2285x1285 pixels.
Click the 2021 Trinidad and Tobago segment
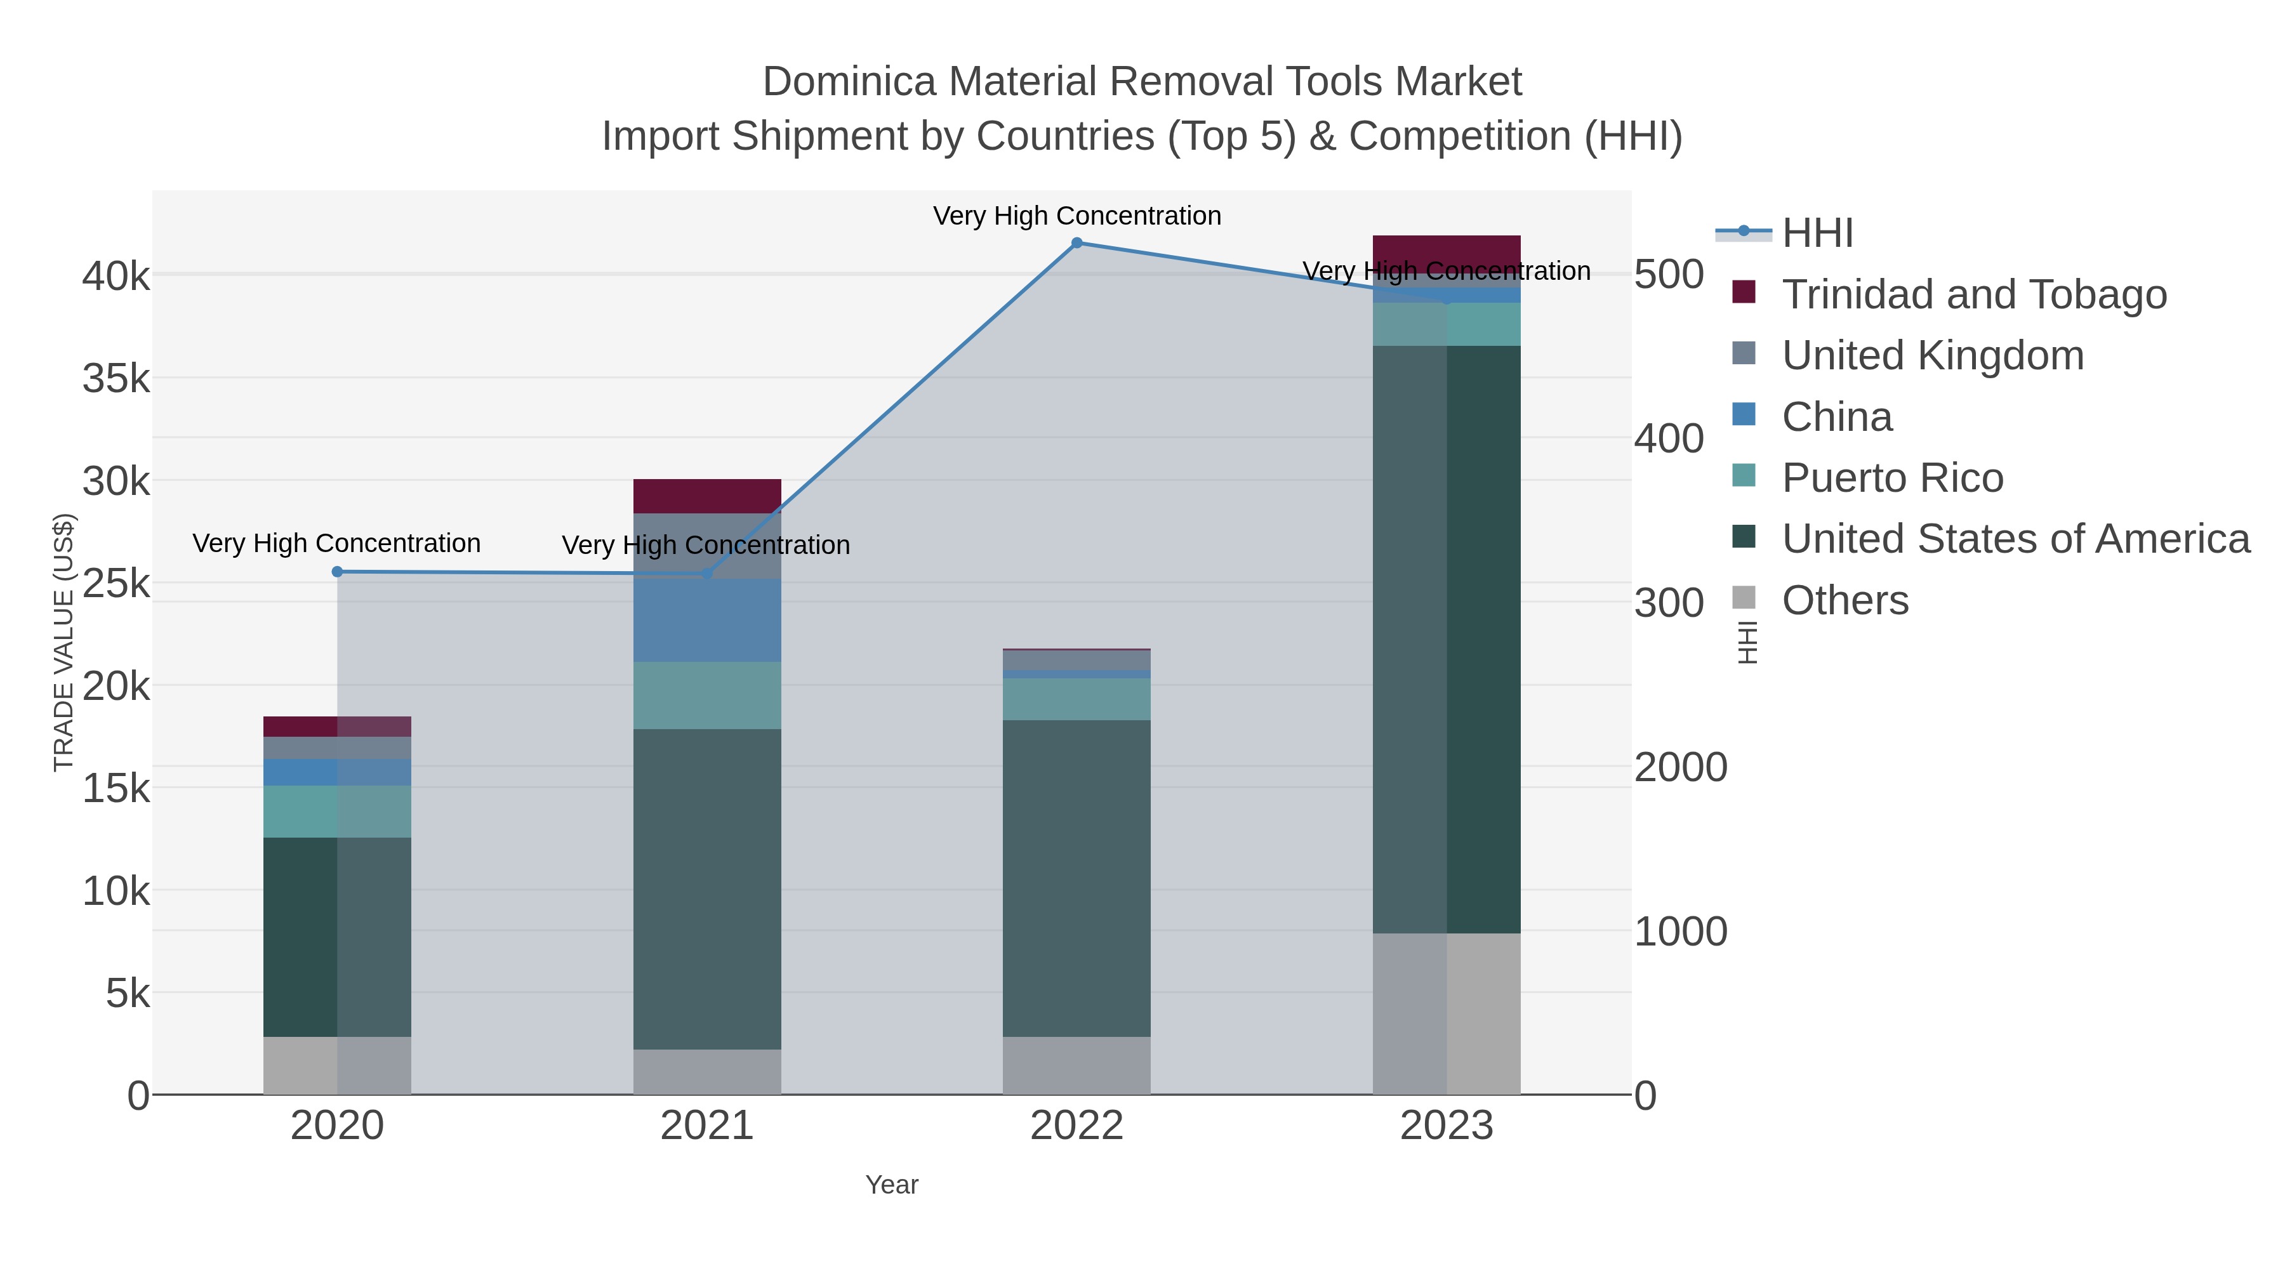(x=707, y=497)
